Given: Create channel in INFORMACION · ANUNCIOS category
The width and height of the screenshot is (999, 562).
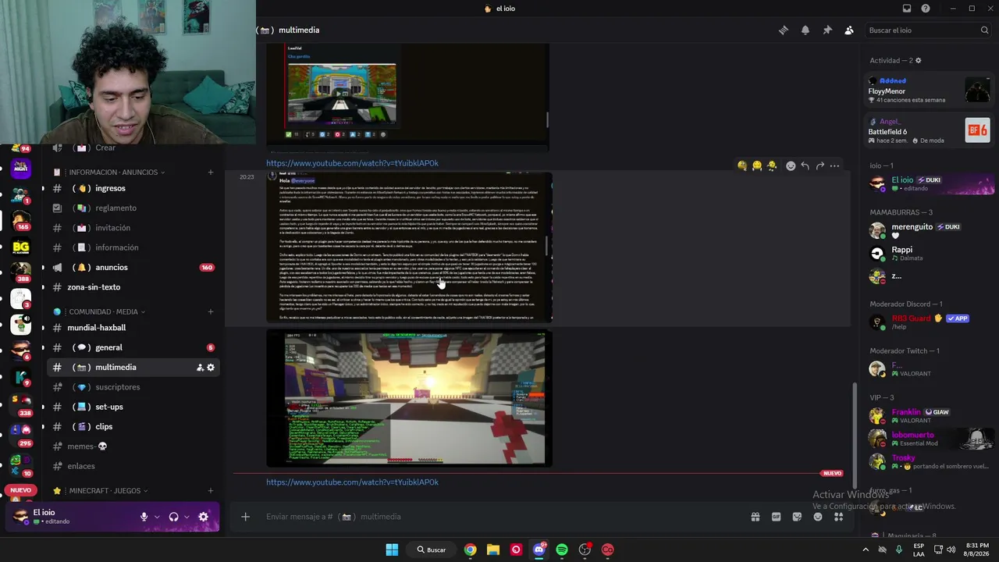Looking at the screenshot, I should tap(211, 173).
